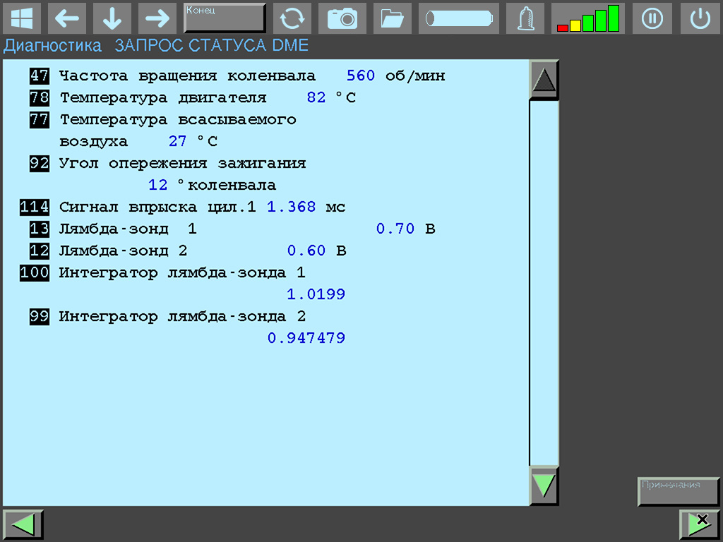Select the probe icon next to the signal bars
The height and width of the screenshot is (542, 723).
point(525,18)
